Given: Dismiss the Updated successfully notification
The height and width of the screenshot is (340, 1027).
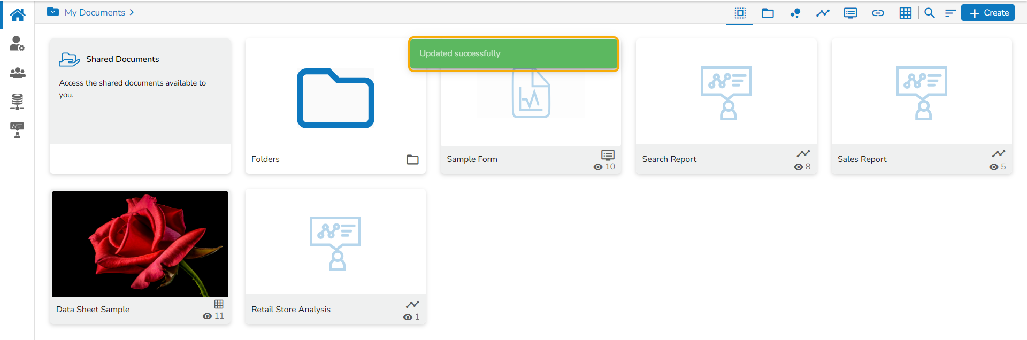Looking at the screenshot, I should click(513, 53).
